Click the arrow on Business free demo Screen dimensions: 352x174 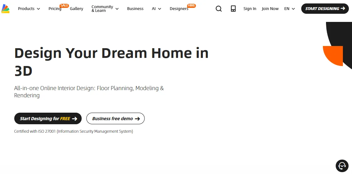click(137, 119)
